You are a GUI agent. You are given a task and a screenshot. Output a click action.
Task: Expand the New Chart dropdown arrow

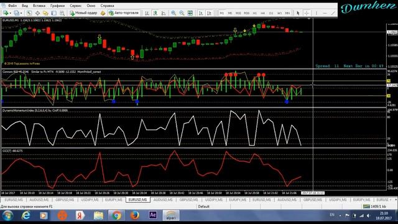coord(11,13)
